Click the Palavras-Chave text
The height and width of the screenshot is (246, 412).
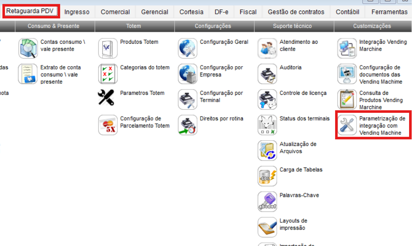click(x=299, y=195)
